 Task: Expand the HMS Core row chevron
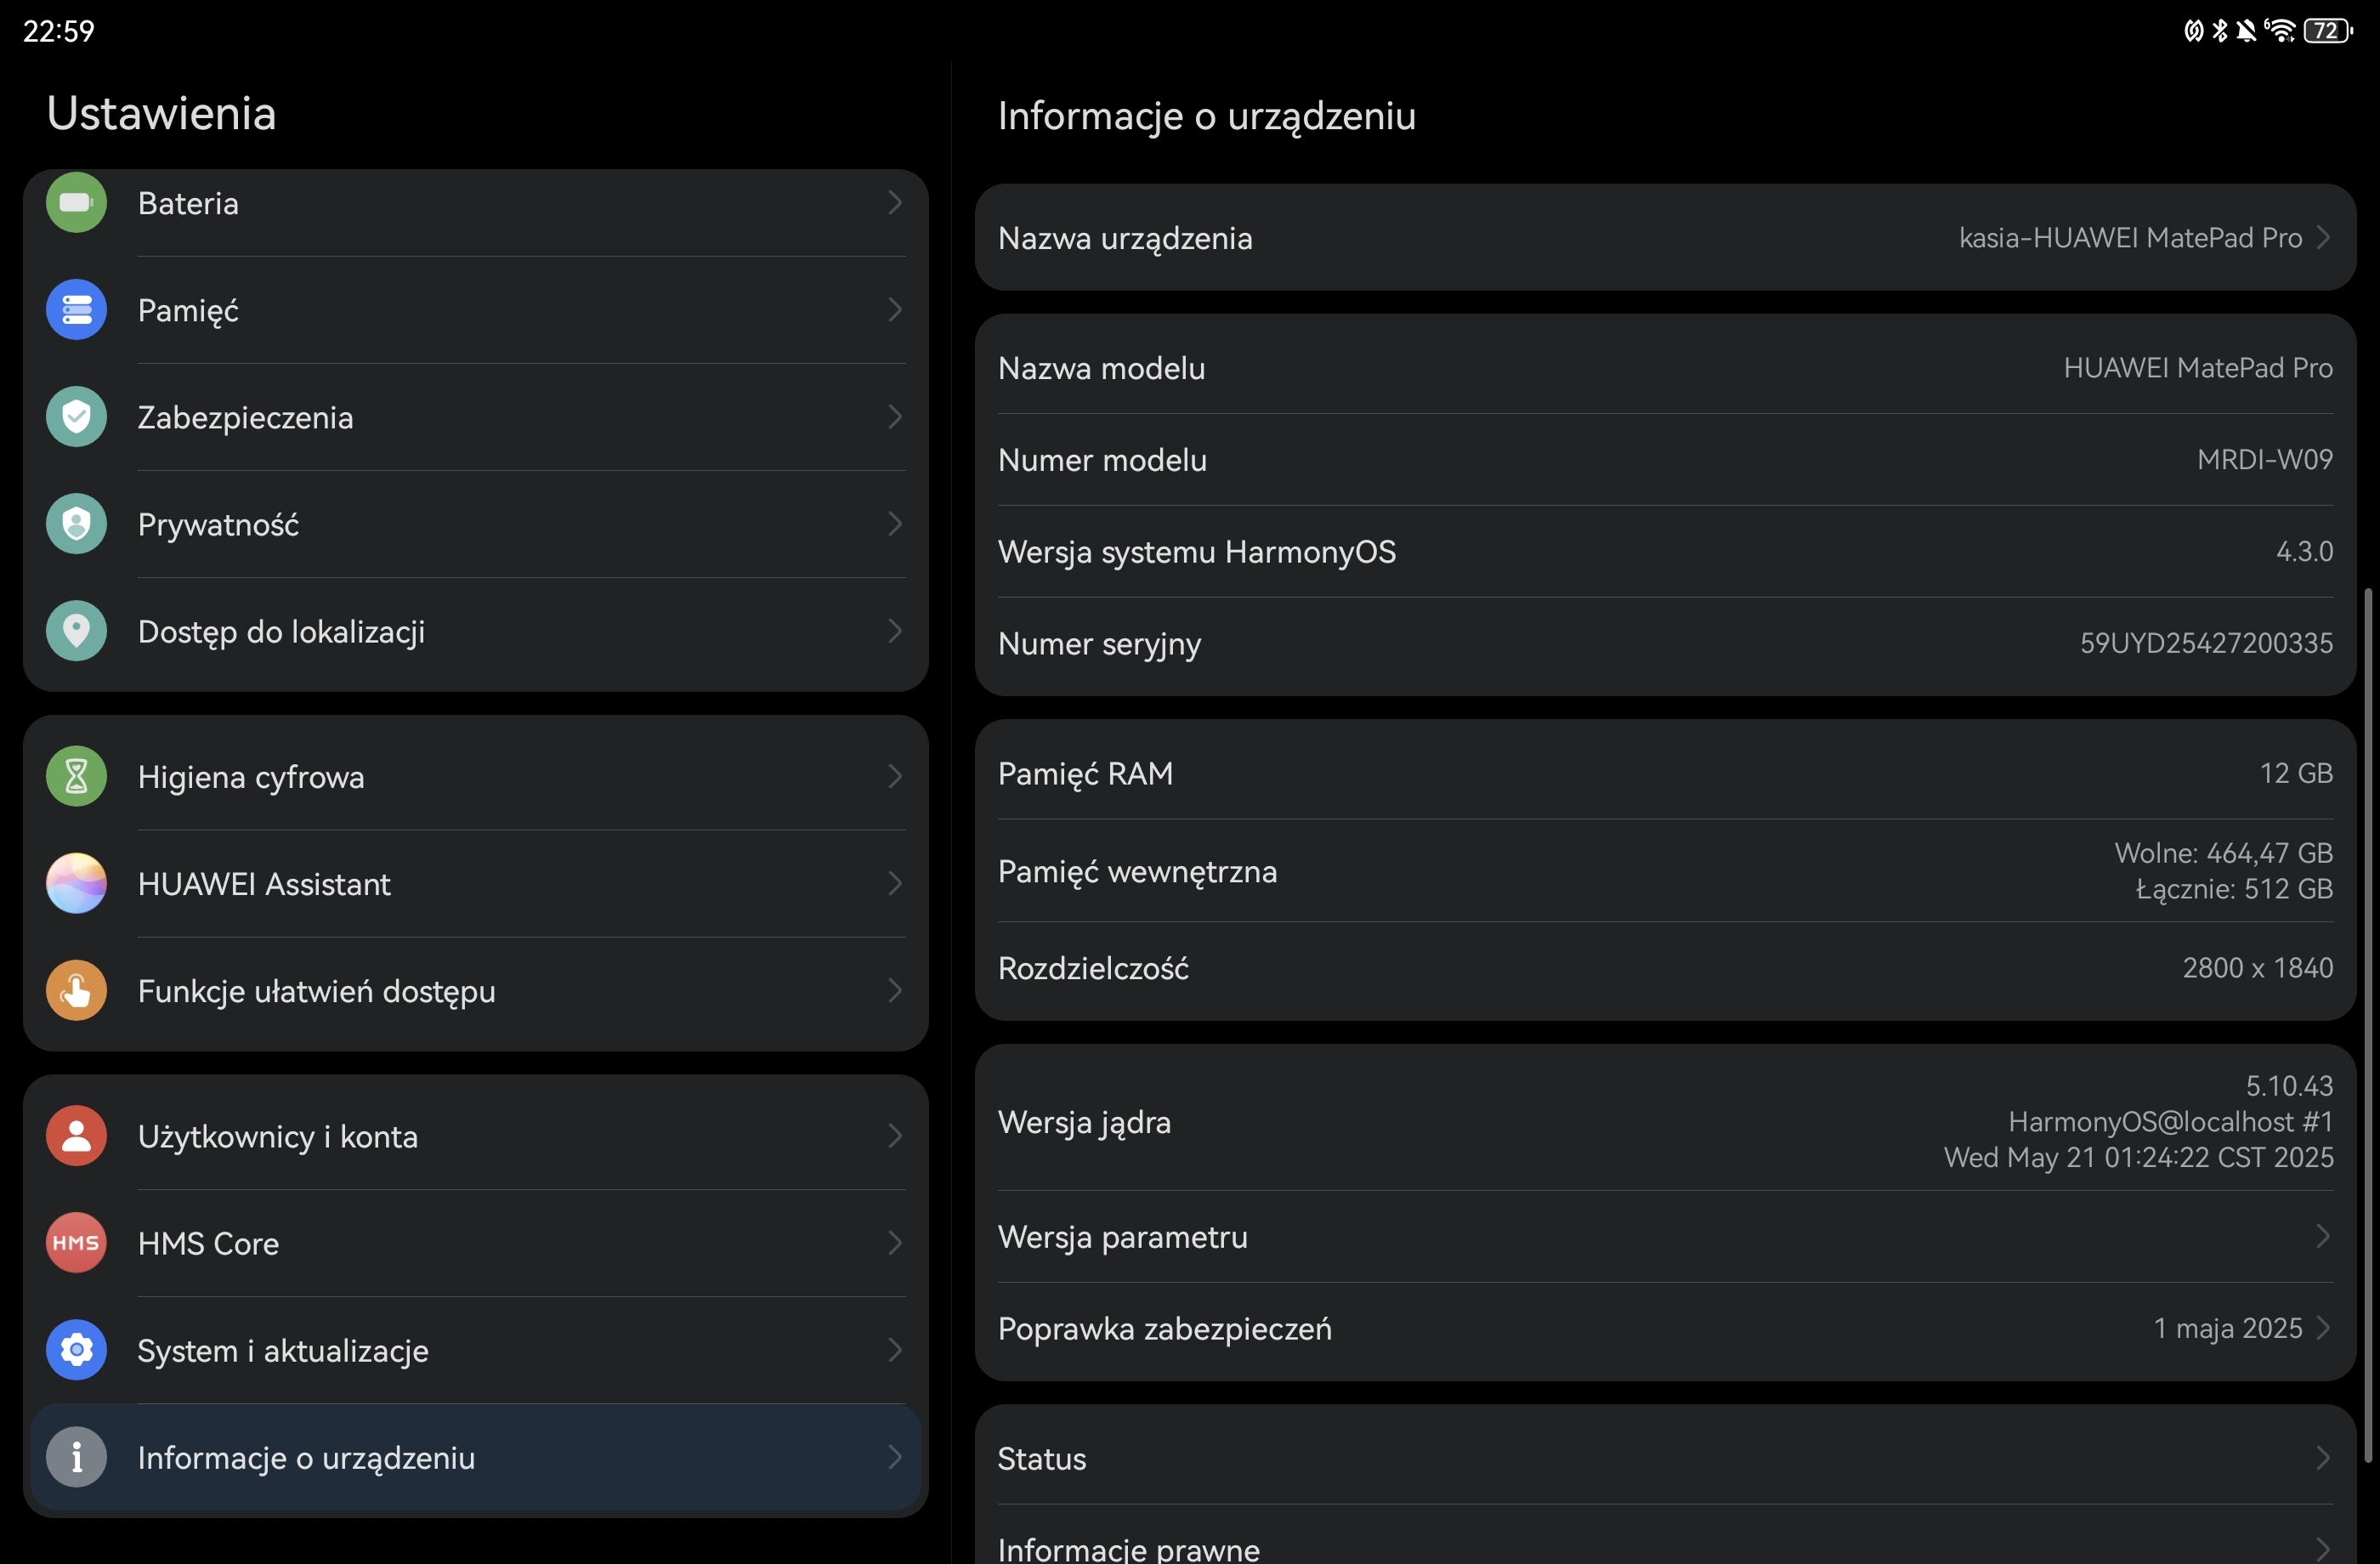(895, 1243)
